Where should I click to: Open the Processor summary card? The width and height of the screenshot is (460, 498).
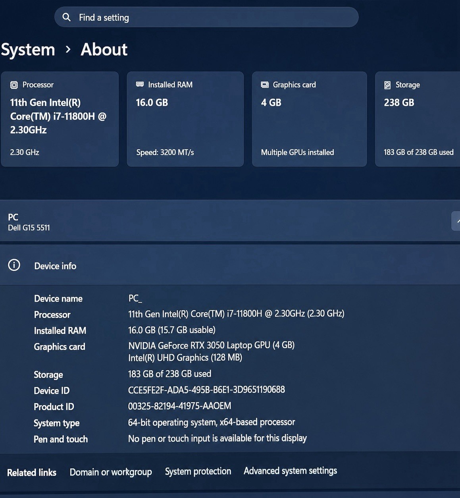point(60,119)
